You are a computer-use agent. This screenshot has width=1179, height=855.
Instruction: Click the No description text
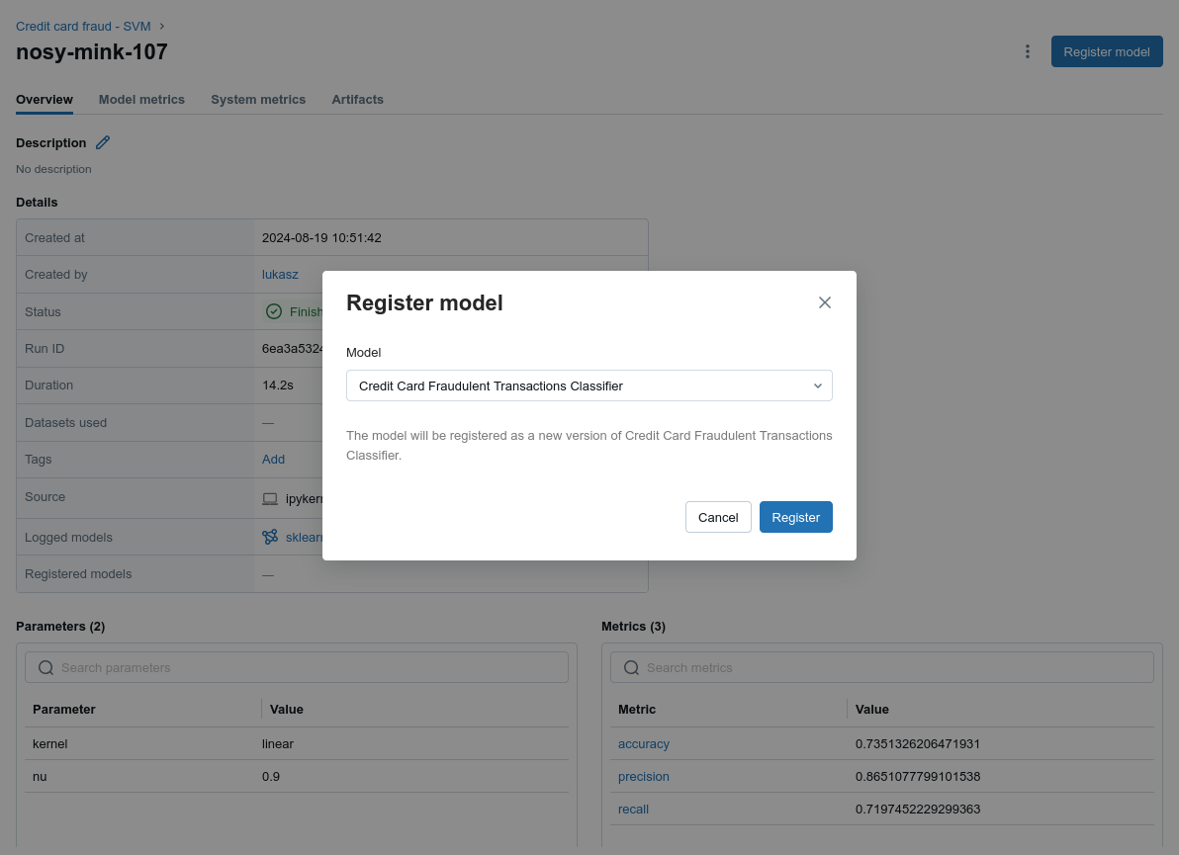pos(53,169)
